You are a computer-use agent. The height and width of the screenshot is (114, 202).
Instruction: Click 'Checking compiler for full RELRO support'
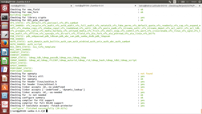pyautogui.click(x=37, y=103)
